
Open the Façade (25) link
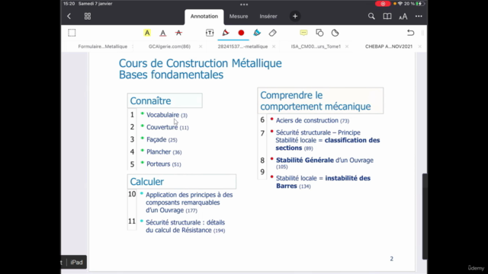[x=162, y=139]
